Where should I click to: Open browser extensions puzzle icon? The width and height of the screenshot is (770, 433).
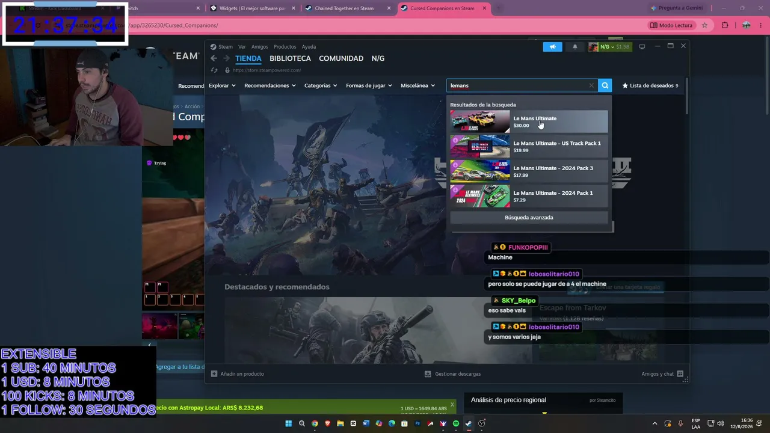[725, 25]
